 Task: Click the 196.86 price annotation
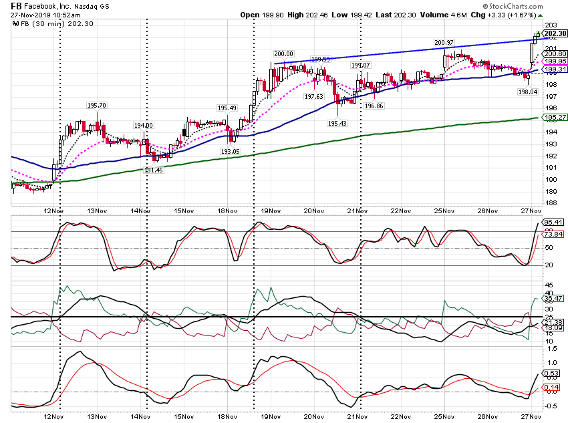pos(374,106)
